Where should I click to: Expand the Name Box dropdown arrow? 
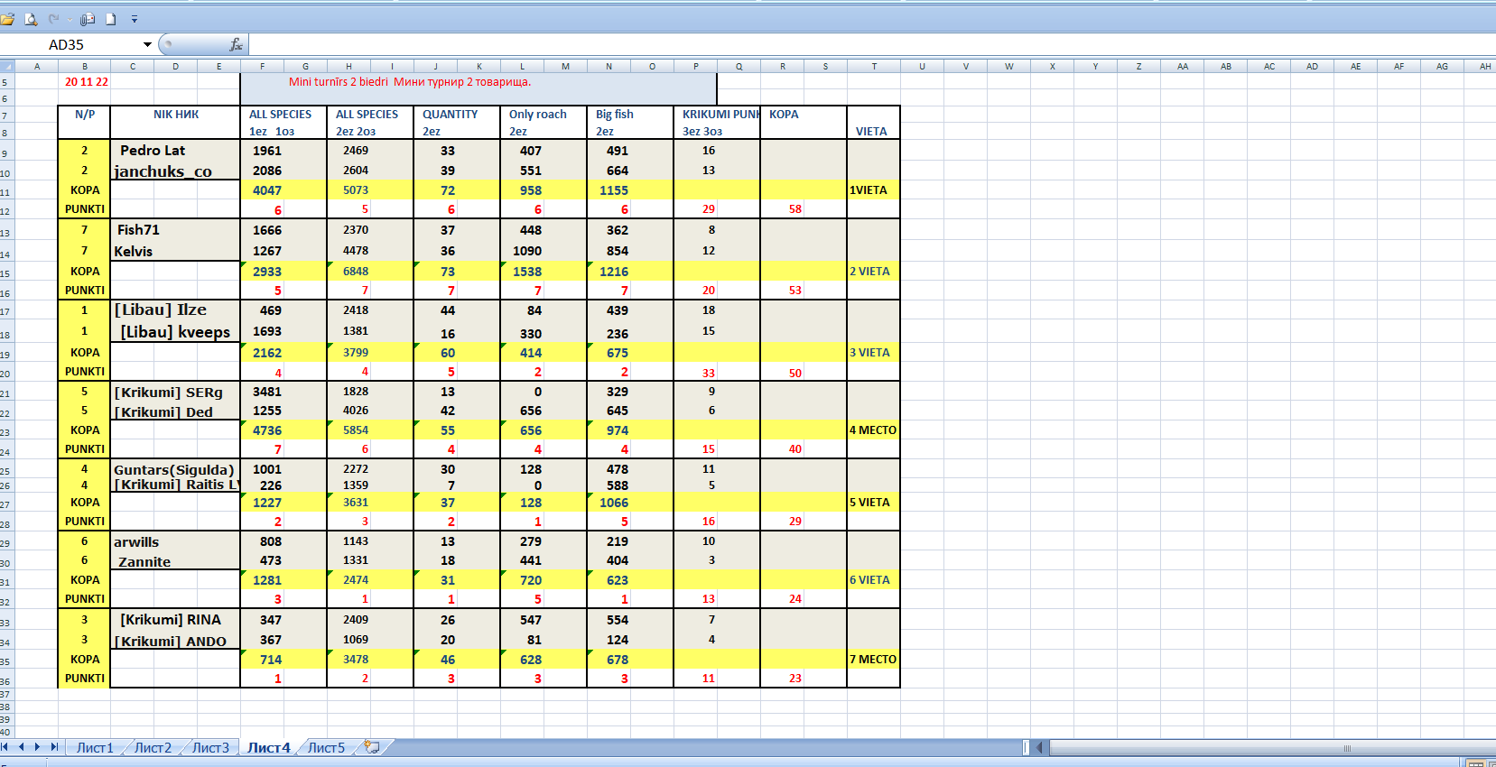point(147,44)
